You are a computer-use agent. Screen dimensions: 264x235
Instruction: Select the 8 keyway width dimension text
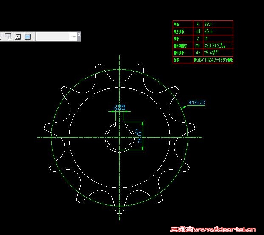119,107
